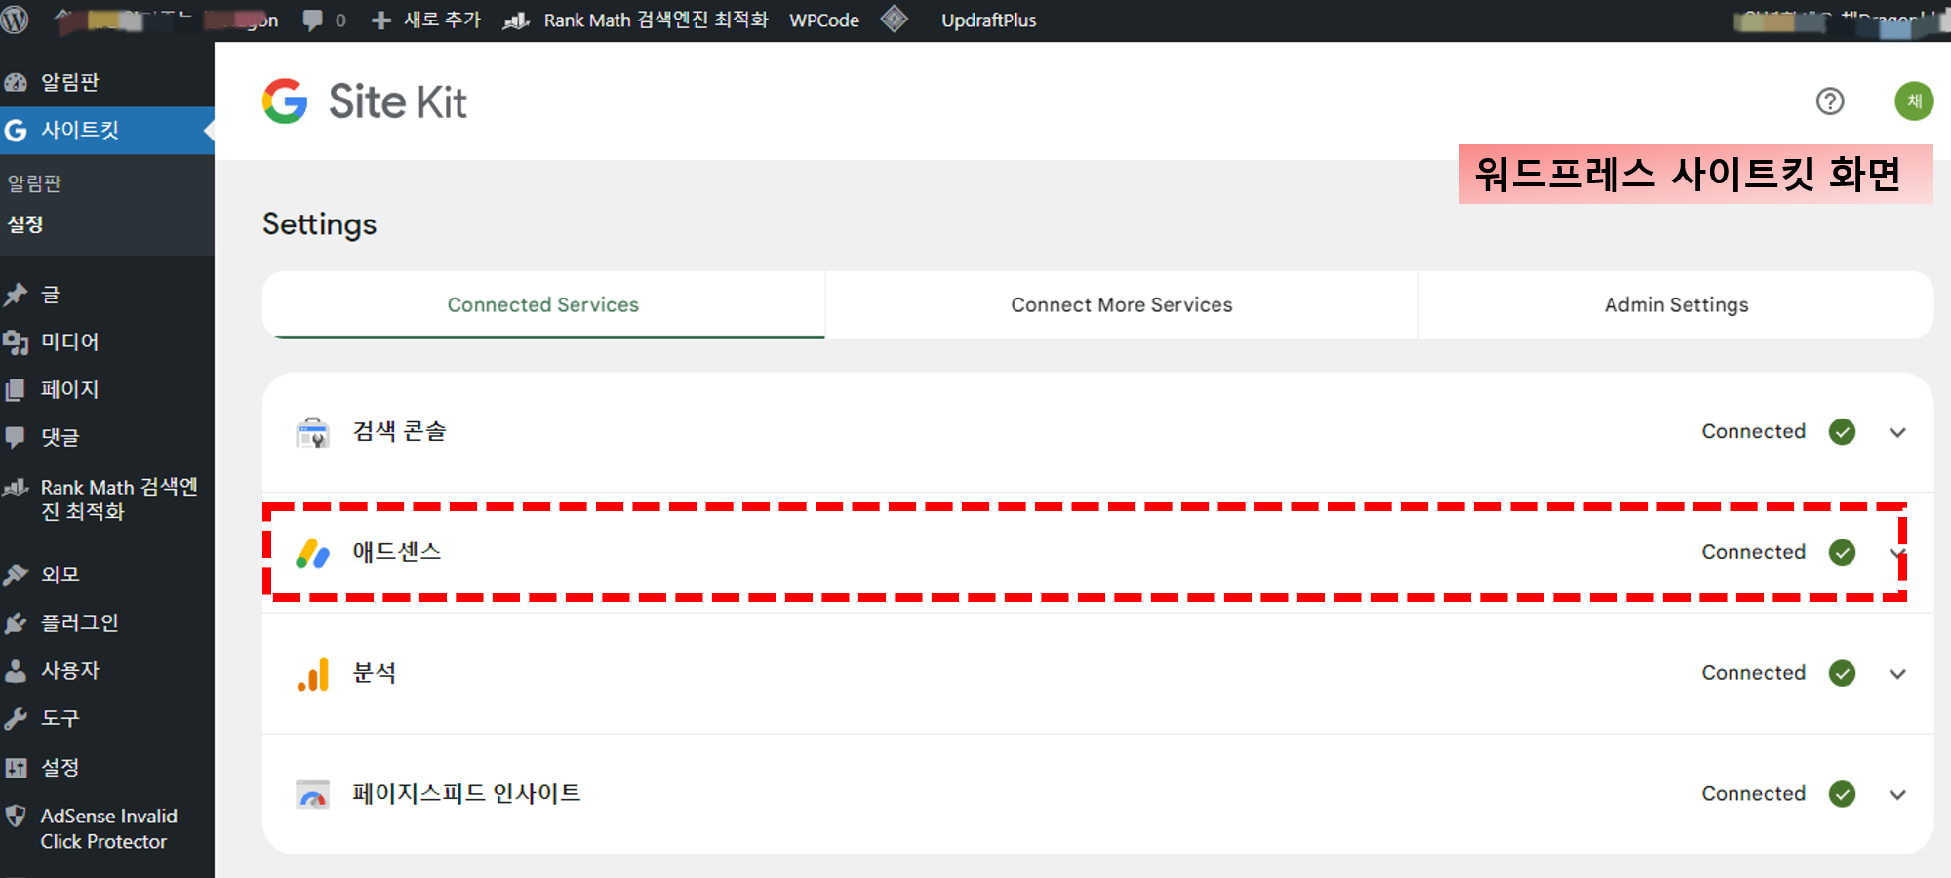Click the 애드센스 service name
1951x878 pixels.
[x=396, y=552]
